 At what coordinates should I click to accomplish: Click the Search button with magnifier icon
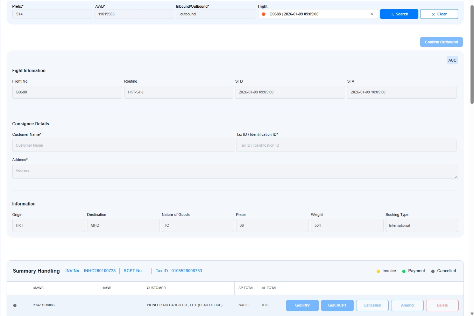point(399,14)
